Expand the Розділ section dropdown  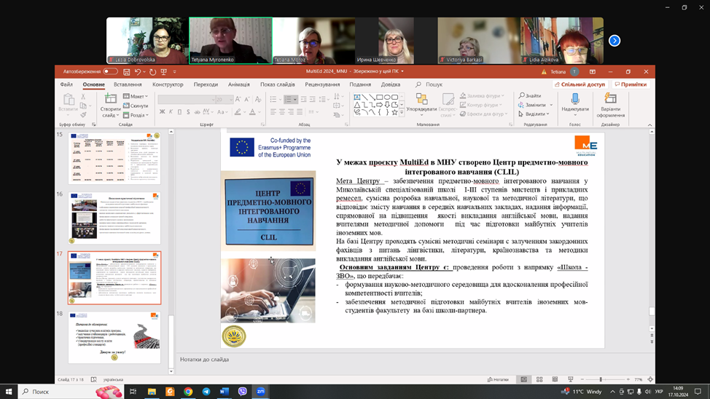click(x=136, y=115)
